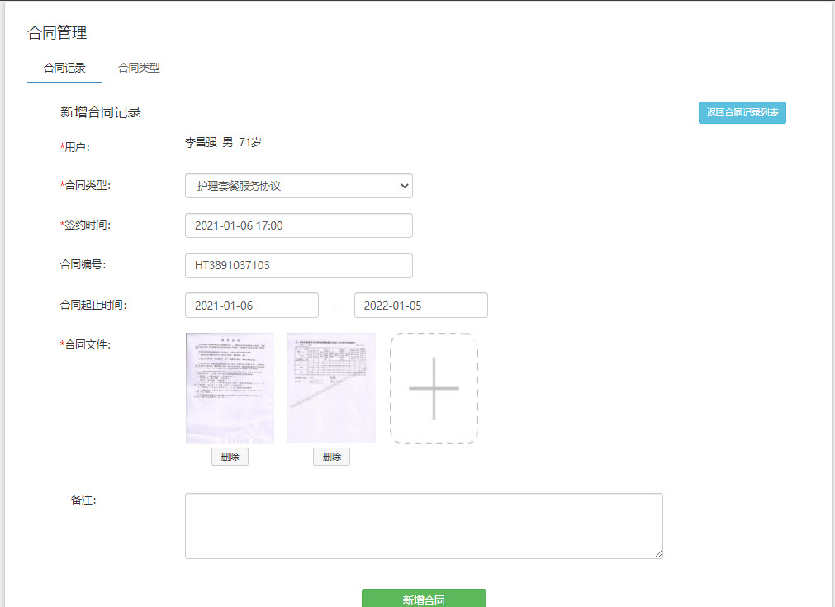
Task: Delete the second uploaded contract file
Action: pos(330,456)
